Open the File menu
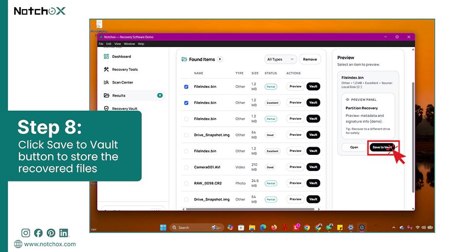This screenshot has width=449, height=252. tap(101, 44)
